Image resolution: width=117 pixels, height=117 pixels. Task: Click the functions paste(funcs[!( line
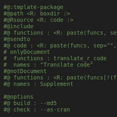point(60,78)
